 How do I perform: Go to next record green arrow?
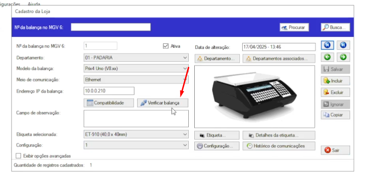[x=343, y=58]
